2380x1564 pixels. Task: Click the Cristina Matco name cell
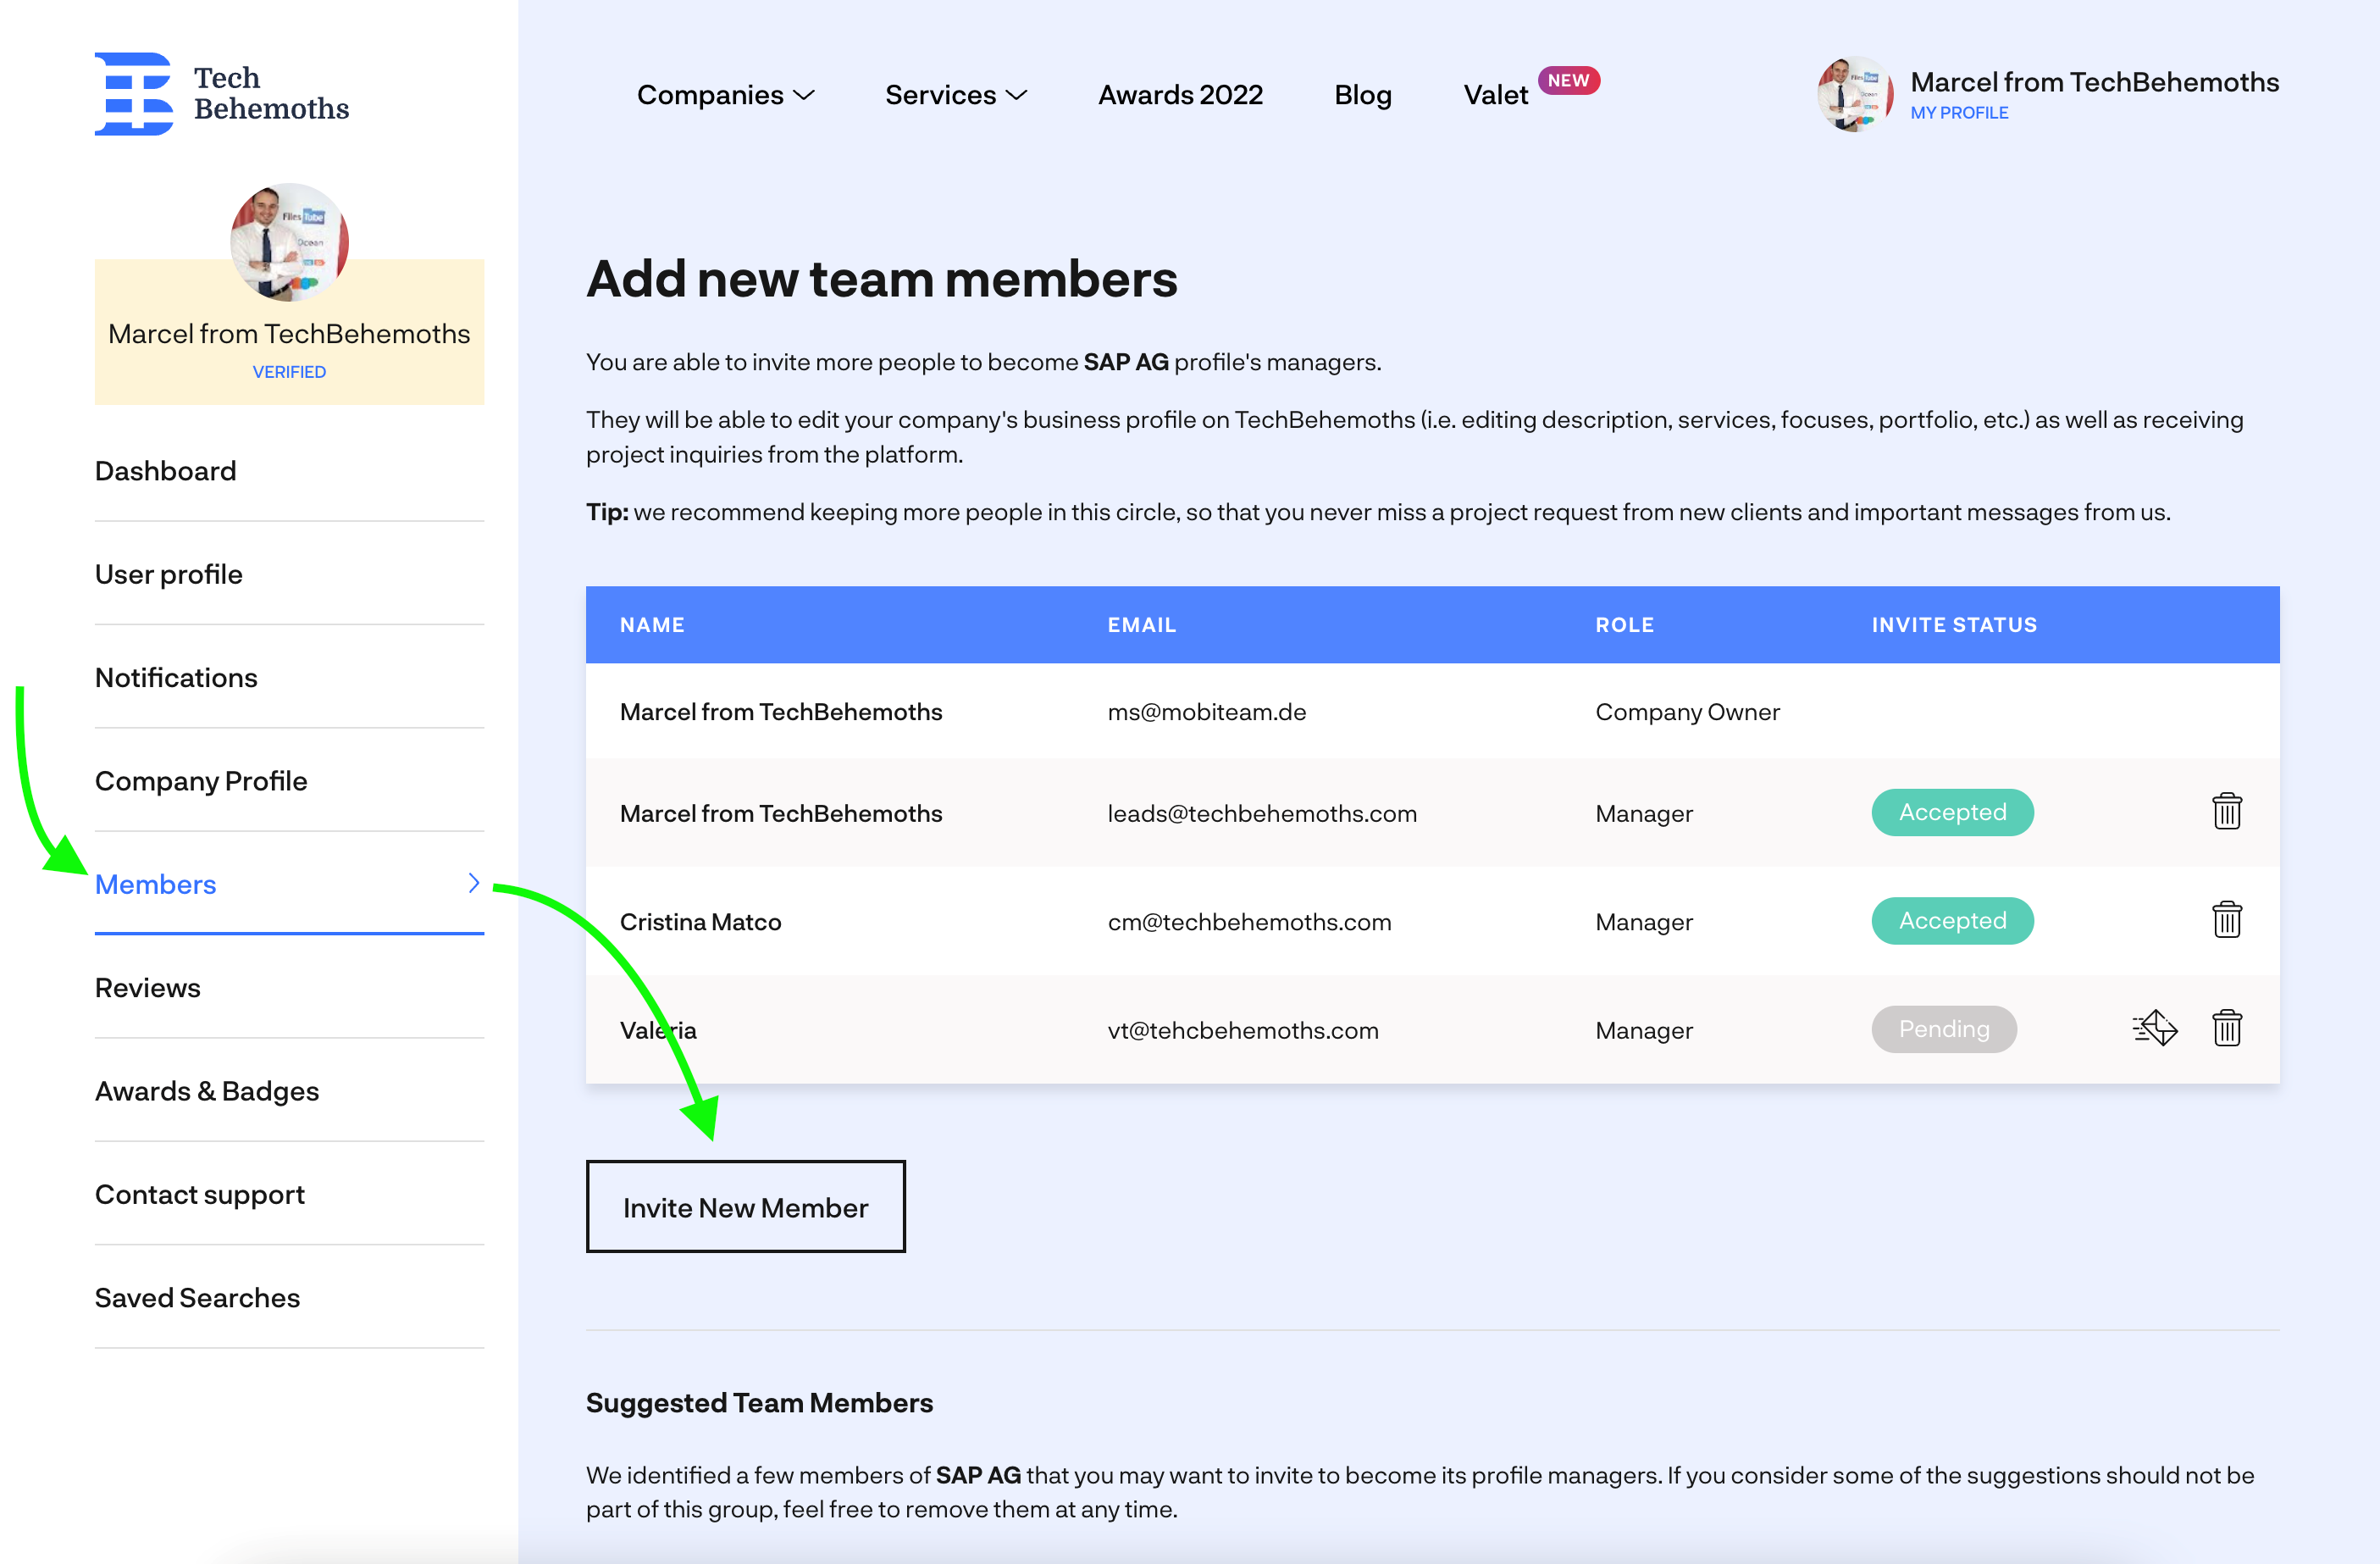(x=700, y=921)
